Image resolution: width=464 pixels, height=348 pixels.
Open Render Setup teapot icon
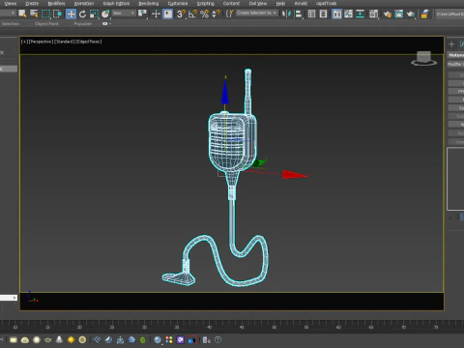click(388, 14)
